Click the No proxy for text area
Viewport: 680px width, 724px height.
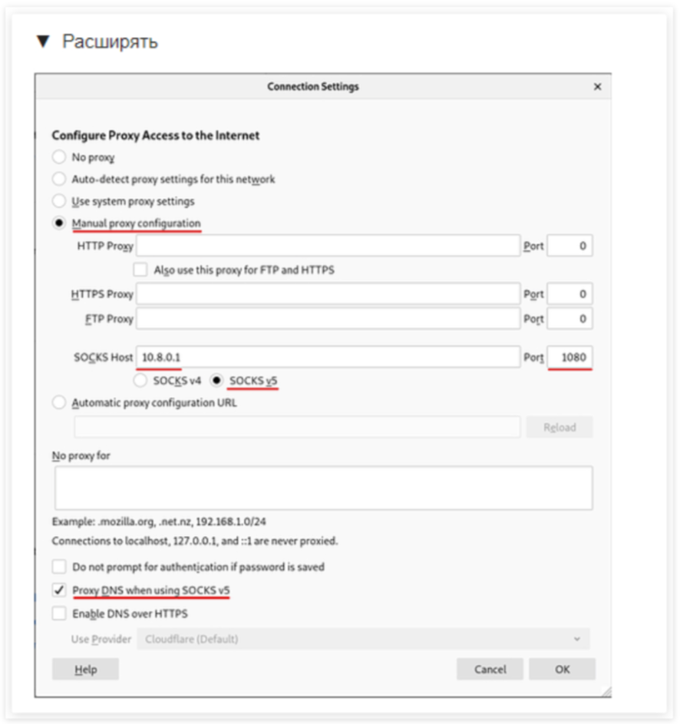322,488
